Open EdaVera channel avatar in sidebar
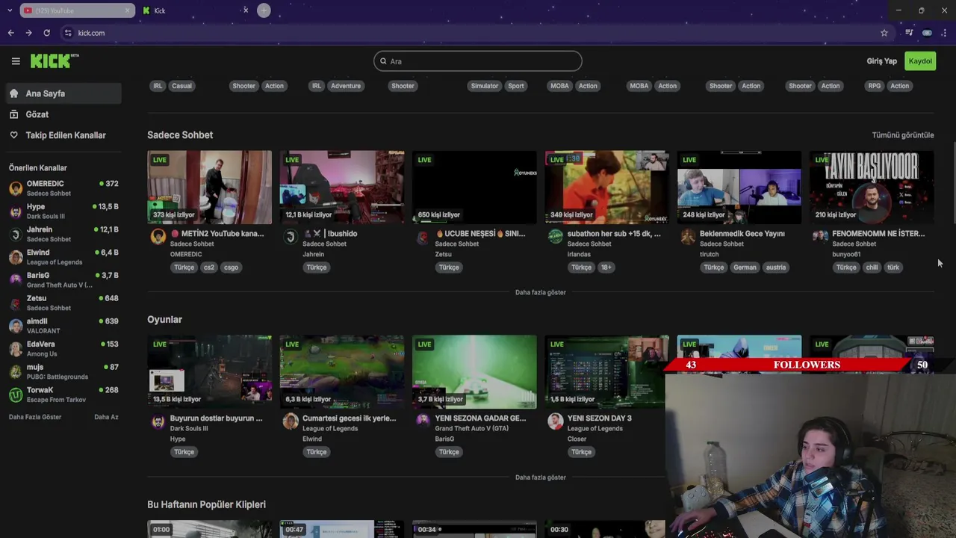Screen dimensions: 956x538 (x=16, y=349)
